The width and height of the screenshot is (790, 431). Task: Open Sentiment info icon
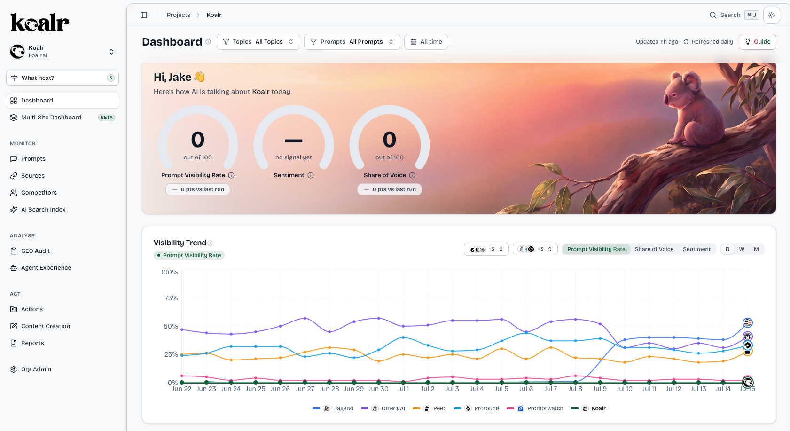(311, 175)
